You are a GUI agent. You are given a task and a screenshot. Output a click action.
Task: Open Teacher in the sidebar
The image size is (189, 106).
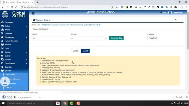coord(8,45)
